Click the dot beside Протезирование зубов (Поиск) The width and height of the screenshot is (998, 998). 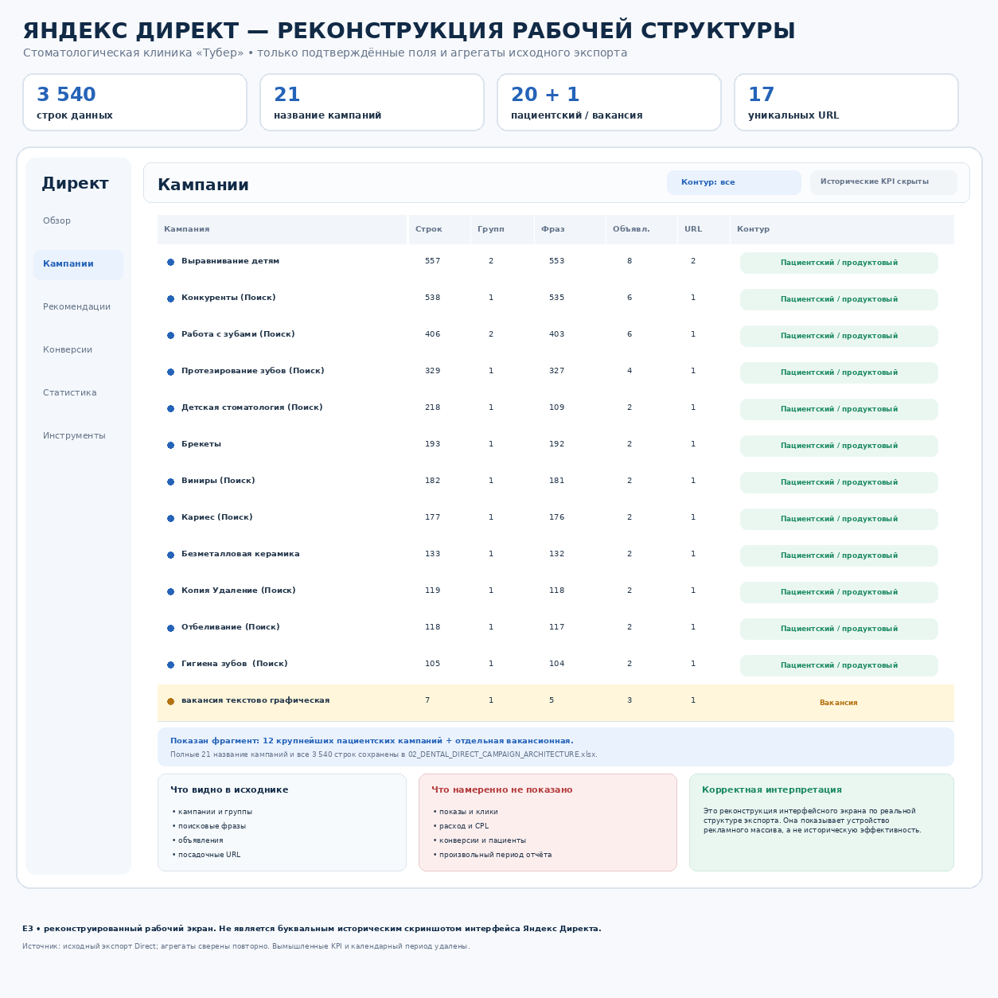click(x=170, y=372)
